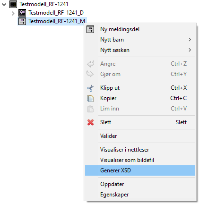
Task: Click the greyed Lim inn clipboard icon
Action: (x=90, y=109)
